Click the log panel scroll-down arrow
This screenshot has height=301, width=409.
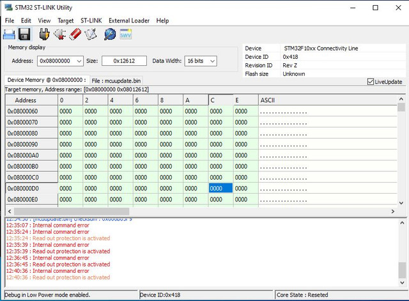point(402,282)
